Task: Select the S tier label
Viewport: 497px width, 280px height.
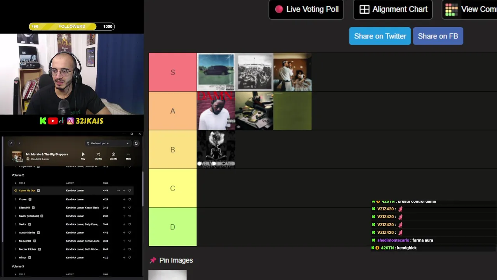Action: coord(173,72)
